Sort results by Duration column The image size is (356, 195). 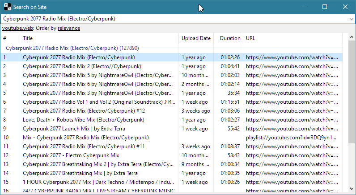point(230,38)
